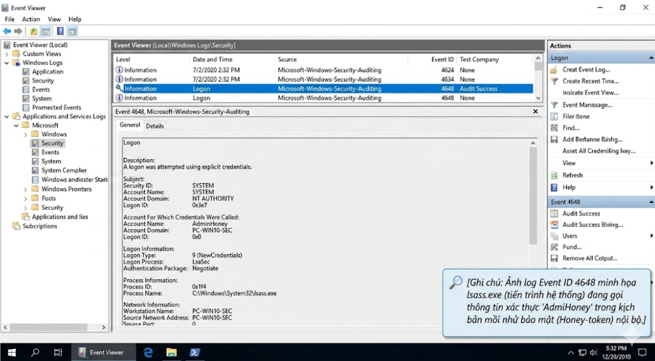Image resolution: width=655 pixels, height=361 pixels.
Task: Sort by the Event ID column header
Action: (x=432, y=60)
